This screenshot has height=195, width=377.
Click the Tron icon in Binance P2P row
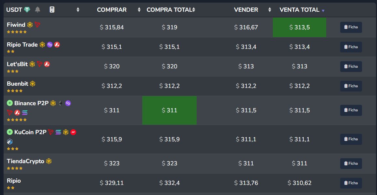(10, 113)
